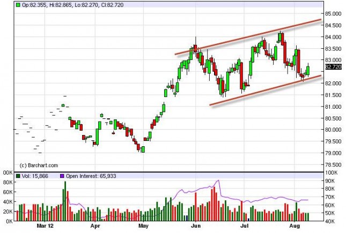Click the 80.500 price axis label

point(333,118)
